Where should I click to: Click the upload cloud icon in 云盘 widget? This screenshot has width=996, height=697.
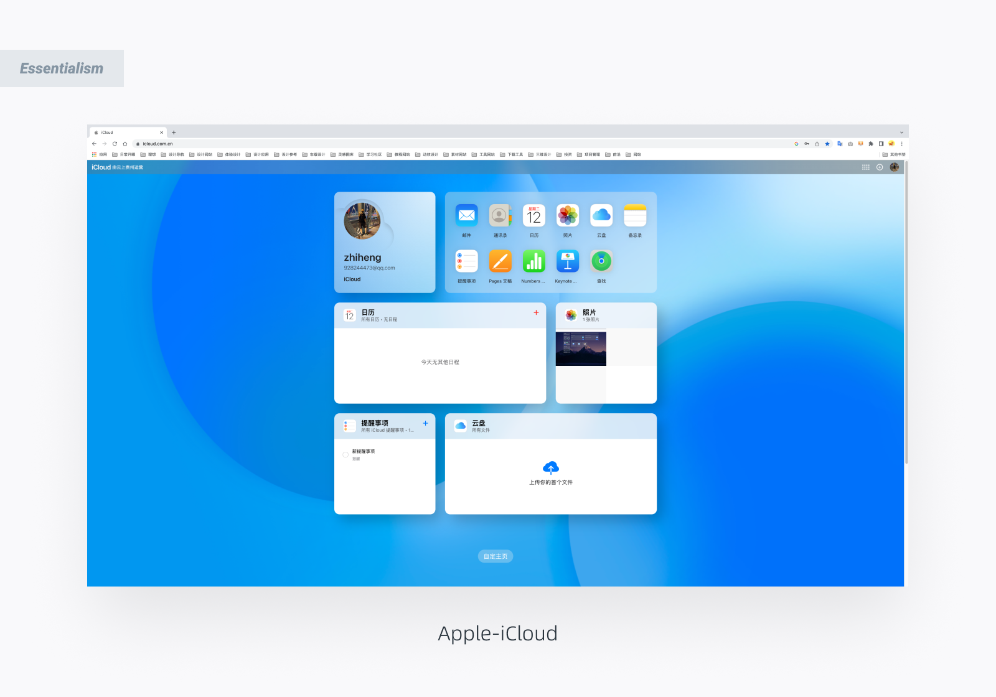coord(551,467)
